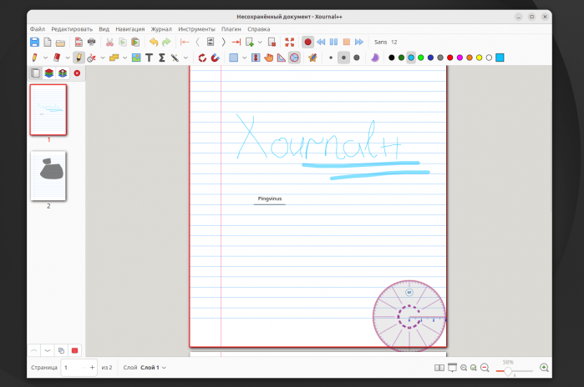This screenshot has height=387, width=584.
Task: Toggle paired pages view
Action: tap(439, 368)
